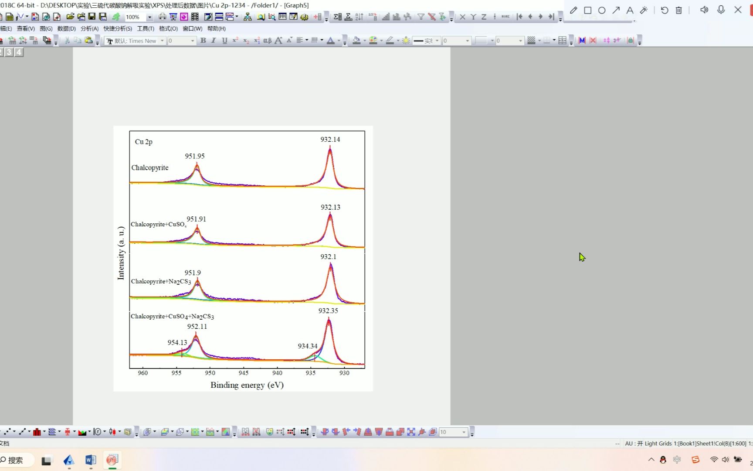Open the 格式(O) menu
Viewport: 753px width, 471px height.
pos(168,29)
